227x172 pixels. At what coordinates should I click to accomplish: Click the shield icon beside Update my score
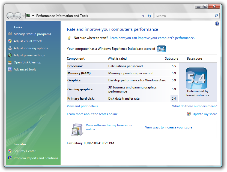pyautogui.click(x=189, y=114)
